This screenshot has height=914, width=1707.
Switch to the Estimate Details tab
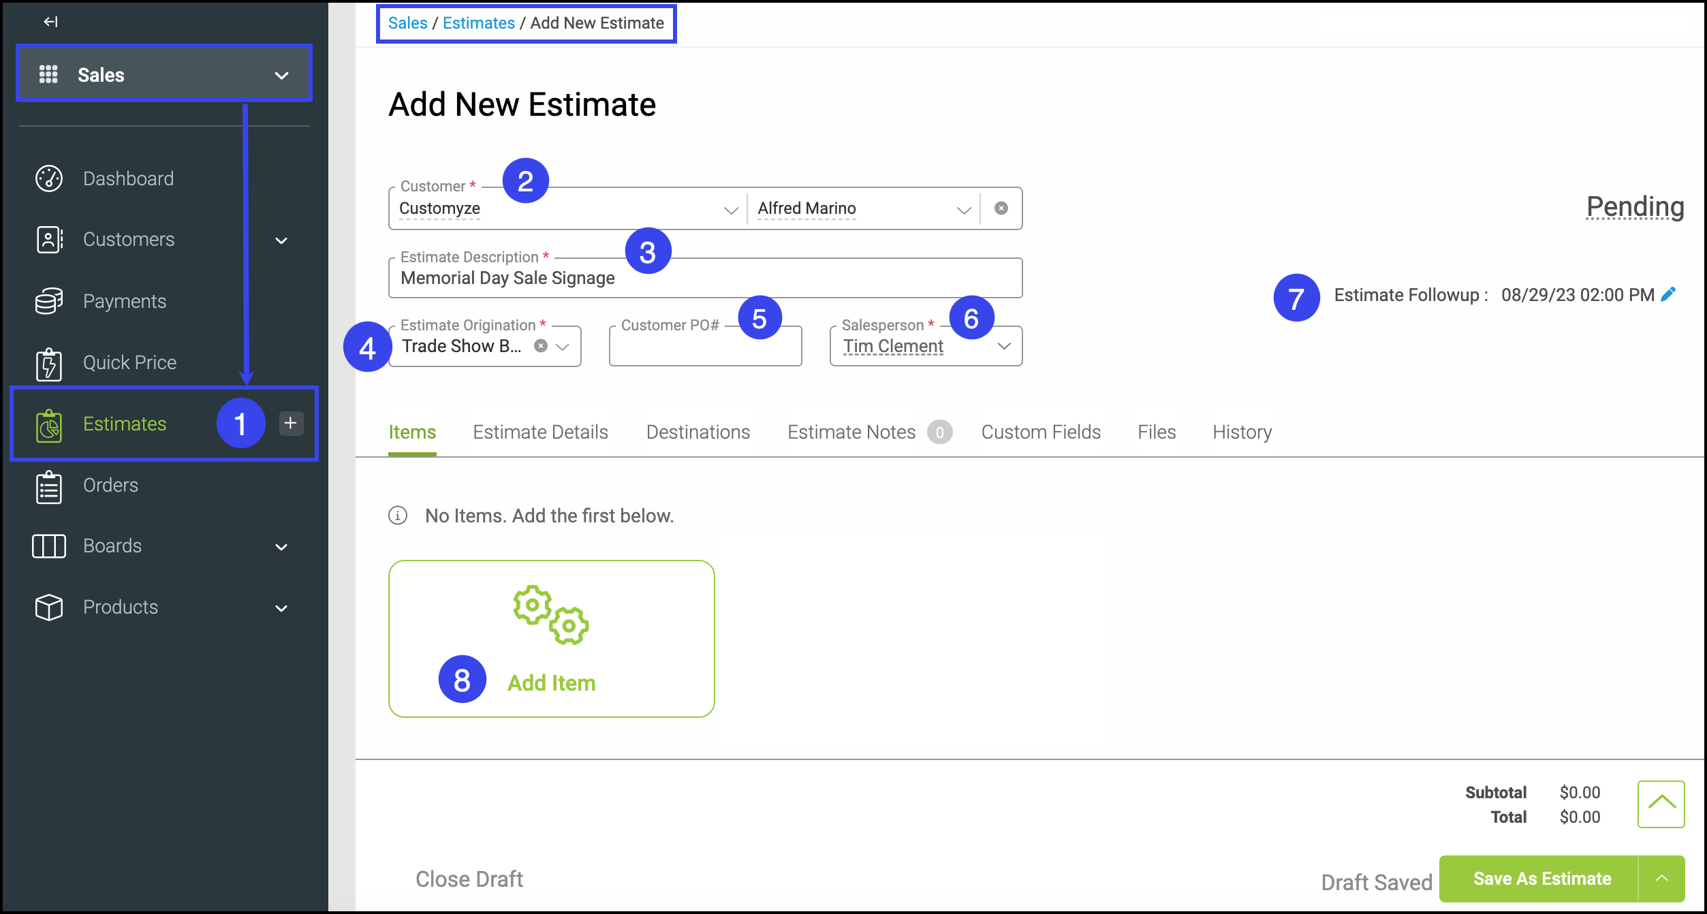coord(540,432)
